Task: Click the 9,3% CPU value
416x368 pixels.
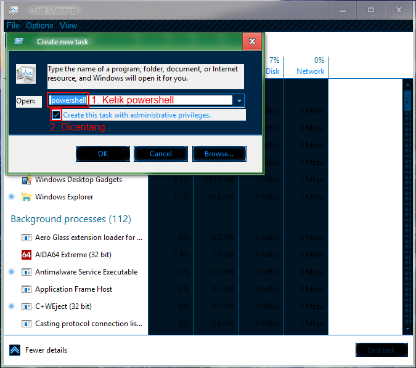Action: coord(181,180)
